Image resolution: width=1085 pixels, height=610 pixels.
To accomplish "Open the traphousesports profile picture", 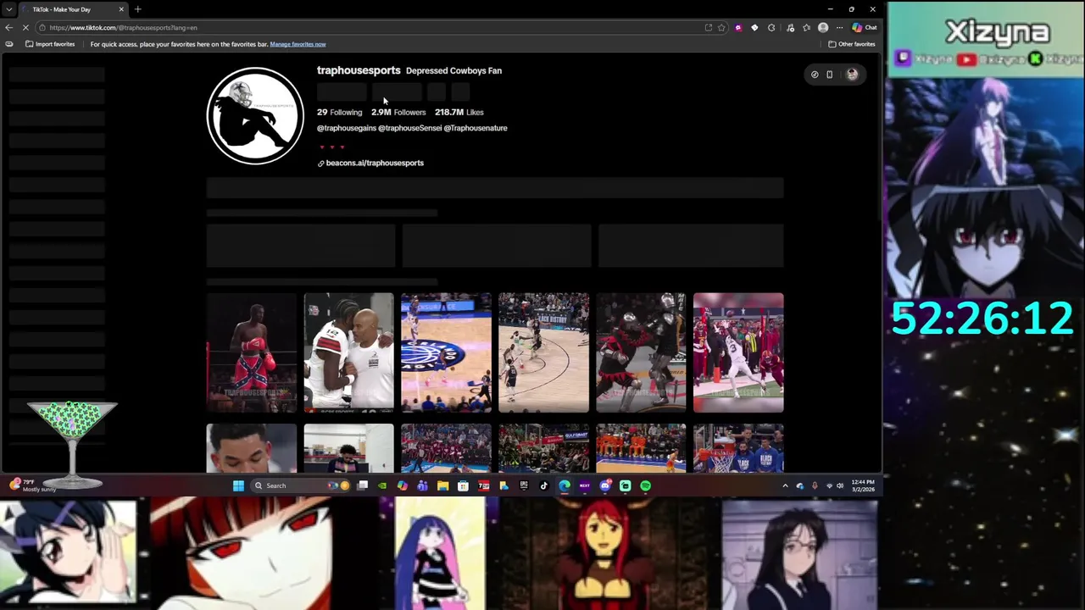I will coord(255,115).
